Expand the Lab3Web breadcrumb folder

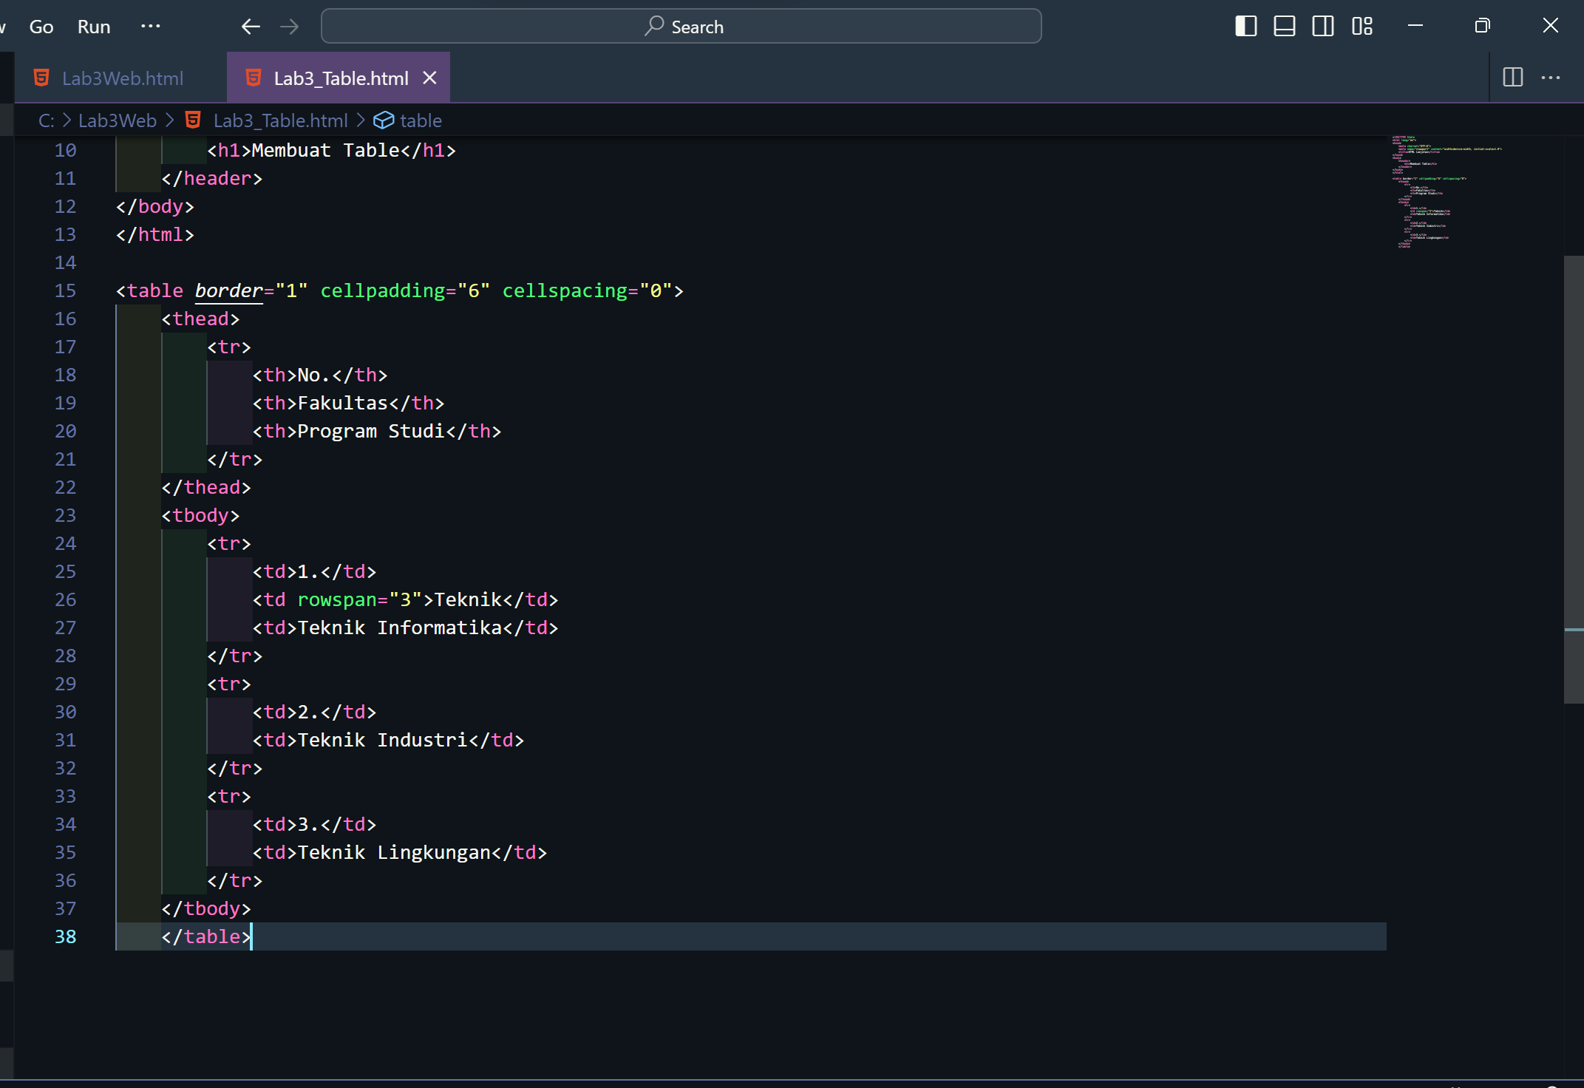point(116,120)
